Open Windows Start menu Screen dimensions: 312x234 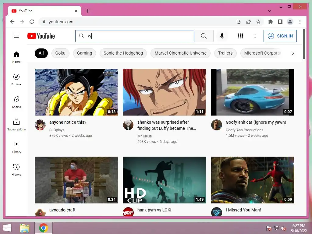click(x=7, y=228)
